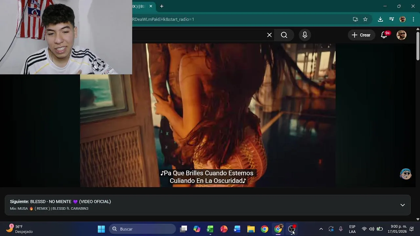The height and width of the screenshot is (236, 420).
Task: Launch Copilot from the taskbar
Action: tap(197, 229)
